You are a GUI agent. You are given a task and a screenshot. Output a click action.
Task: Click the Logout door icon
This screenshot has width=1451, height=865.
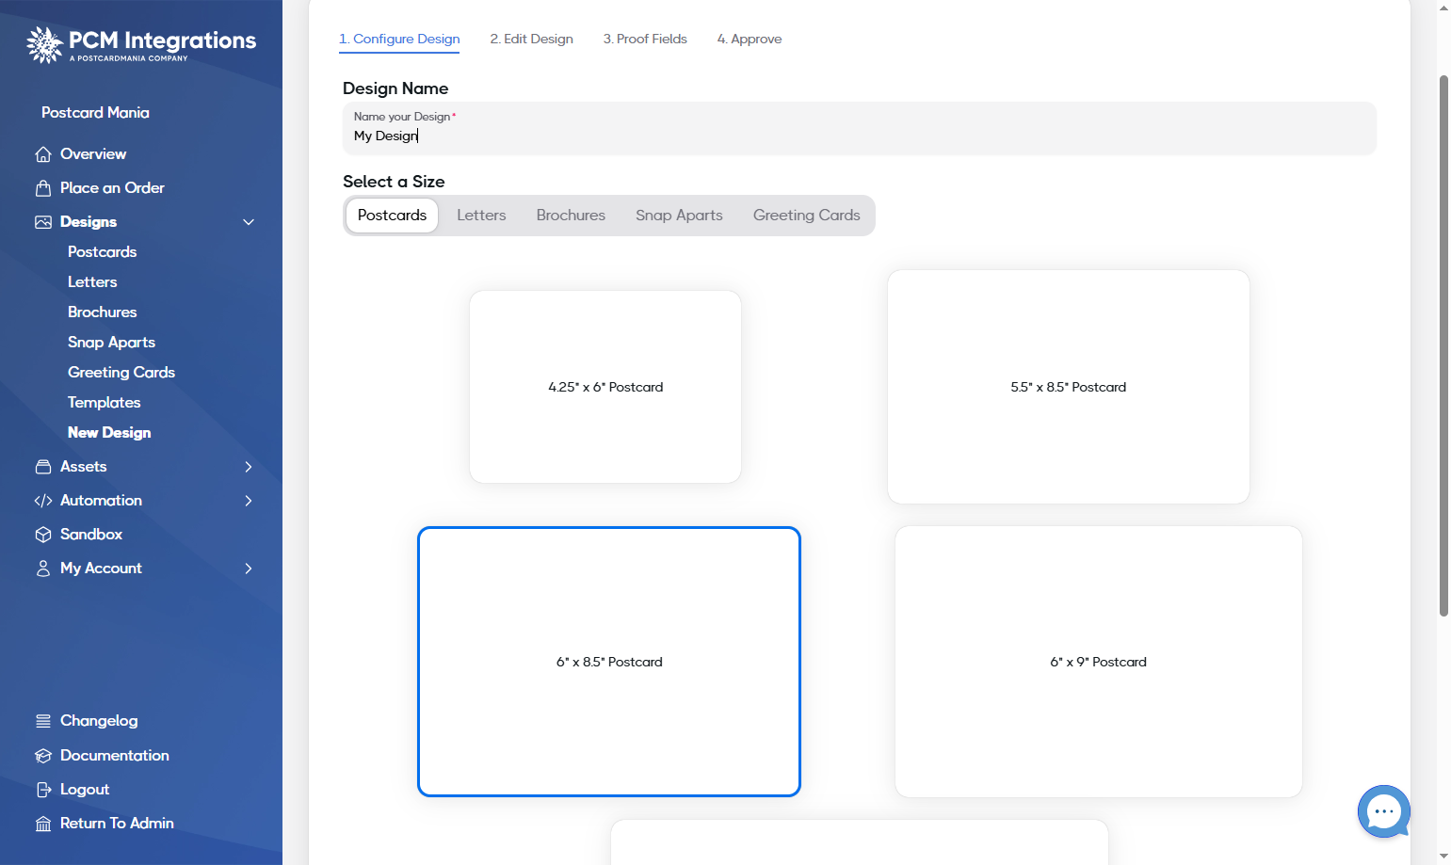[43, 790]
